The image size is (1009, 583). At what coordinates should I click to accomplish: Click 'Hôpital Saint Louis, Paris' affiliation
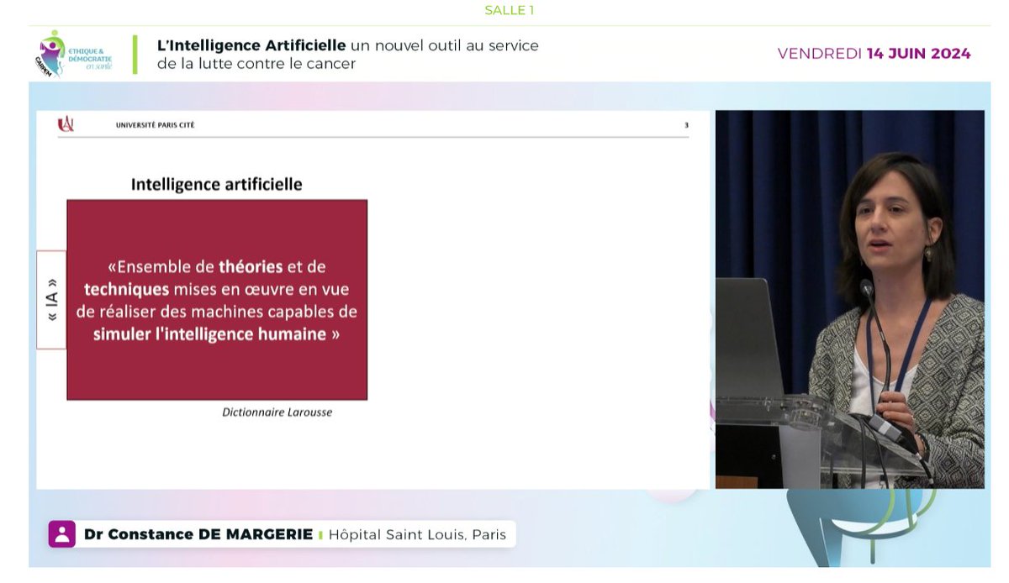pyautogui.click(x=417, y=534)
